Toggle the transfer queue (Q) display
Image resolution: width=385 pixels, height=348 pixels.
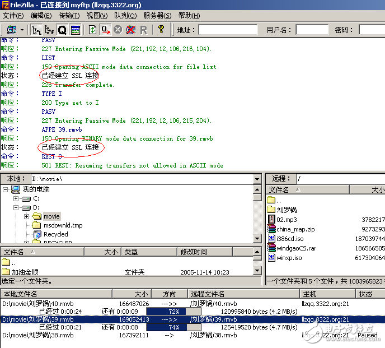click(x=62, y=30)
